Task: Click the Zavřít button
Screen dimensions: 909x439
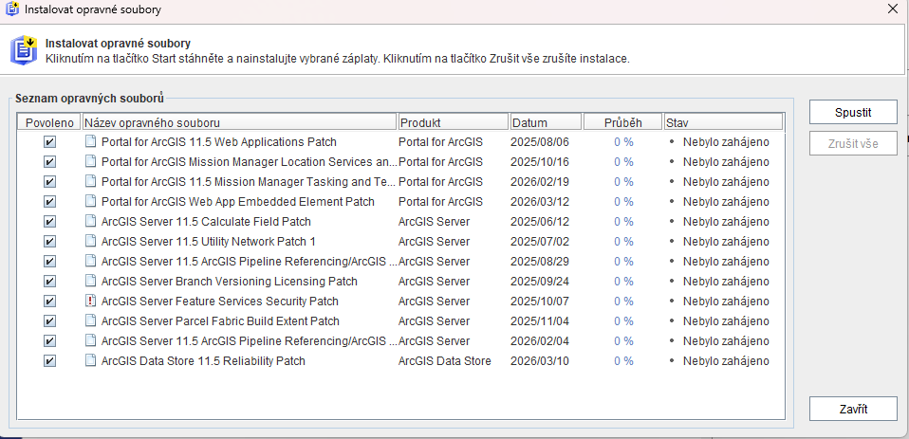Action: [x=853, y=409]
